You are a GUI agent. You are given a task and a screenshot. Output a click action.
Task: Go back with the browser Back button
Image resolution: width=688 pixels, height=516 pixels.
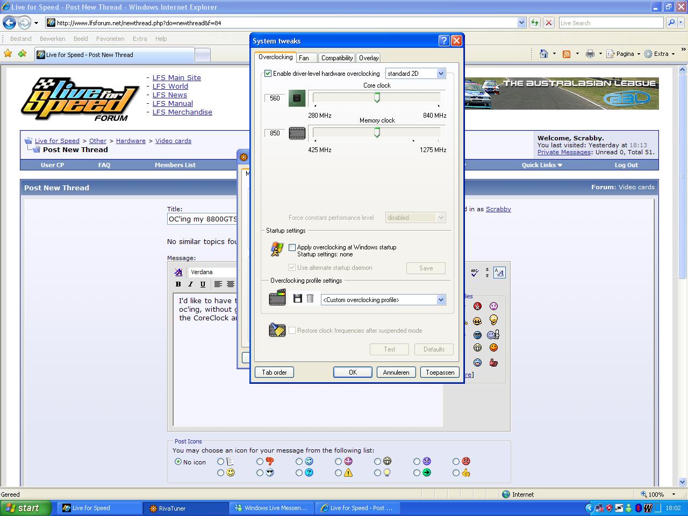click(9, 23)
